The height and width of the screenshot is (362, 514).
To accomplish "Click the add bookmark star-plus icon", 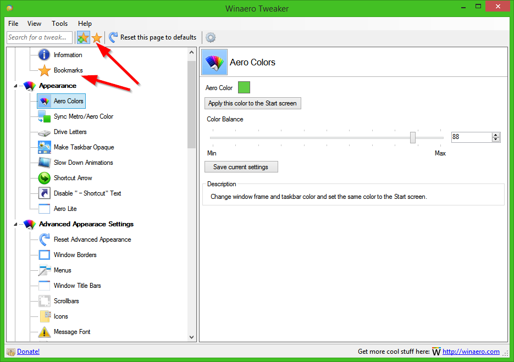I will [83, 38].
